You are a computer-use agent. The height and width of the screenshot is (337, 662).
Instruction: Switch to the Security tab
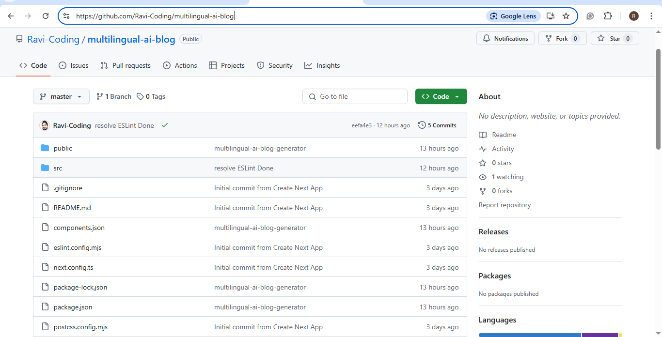point(275,65)
